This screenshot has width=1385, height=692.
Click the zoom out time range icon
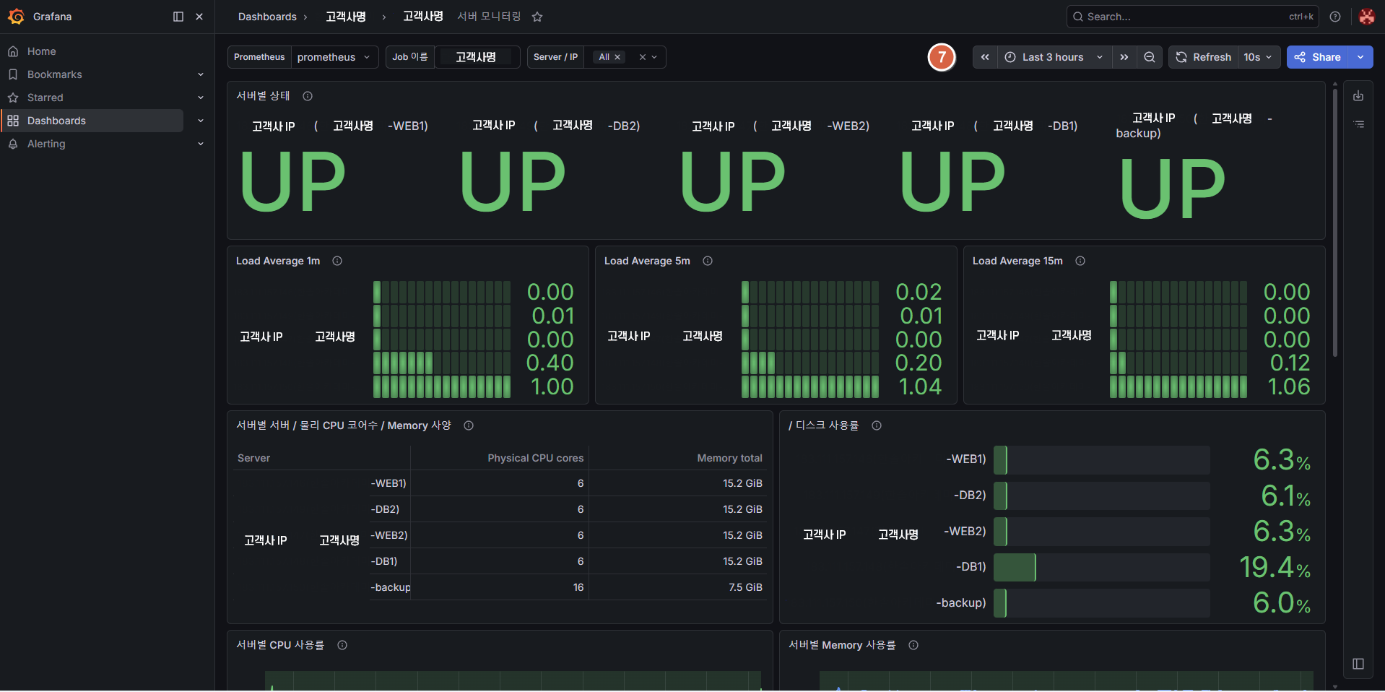[x=1150, y=57]
